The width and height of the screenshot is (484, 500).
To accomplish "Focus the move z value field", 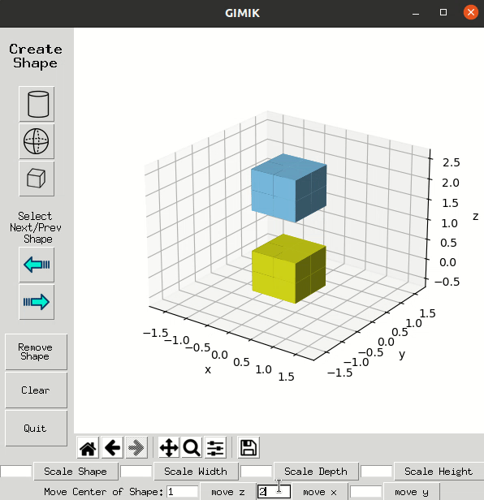I will 183,492.
